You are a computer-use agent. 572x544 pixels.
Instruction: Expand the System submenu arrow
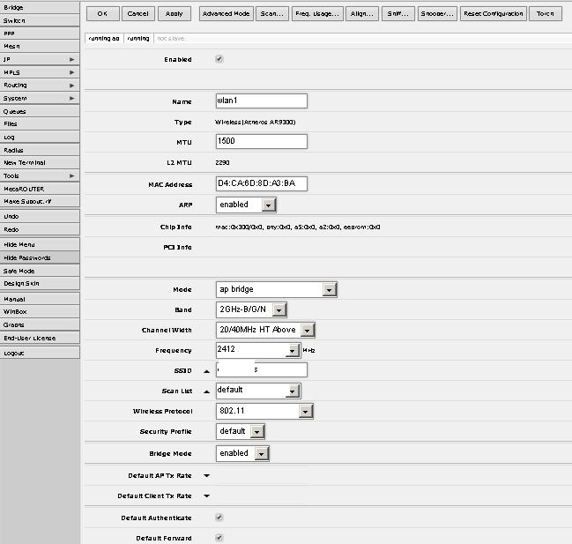click(72, 99)
